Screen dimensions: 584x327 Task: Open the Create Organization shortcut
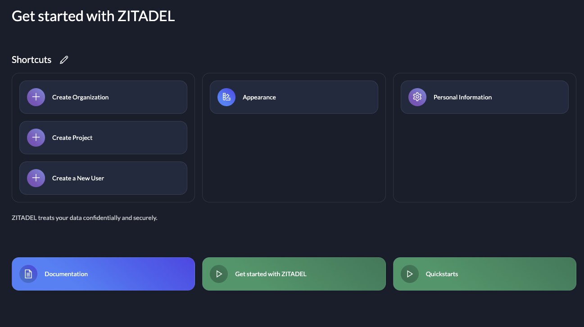click(103, 97)
